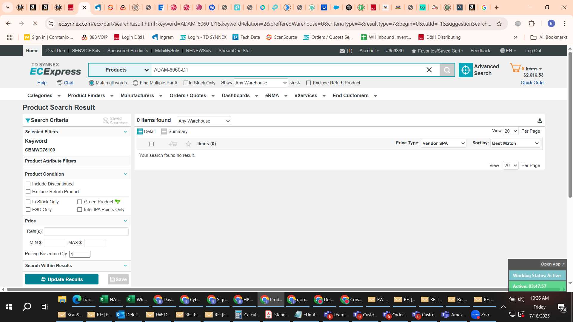The image size is (573, 322).
Task: Open the Help link
Action: pyautogui.click(x=42, y=83)
